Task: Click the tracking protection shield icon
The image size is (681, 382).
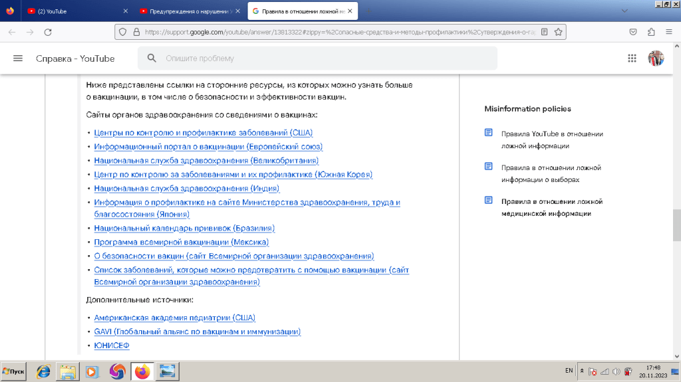Action: click(122, 32)
